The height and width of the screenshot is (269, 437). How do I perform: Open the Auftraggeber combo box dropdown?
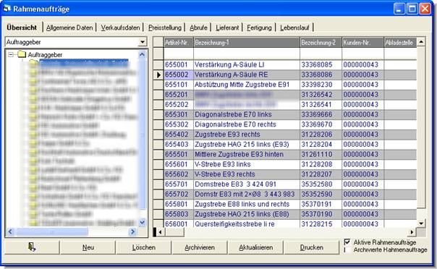tap(143, 42)
